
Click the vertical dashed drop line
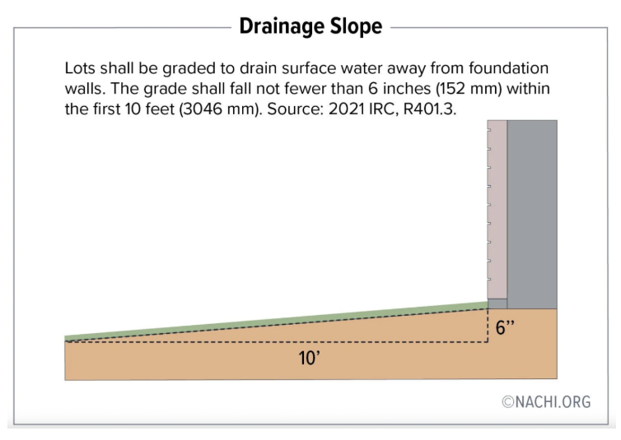click(x=488, y=327)
